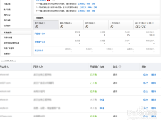Select the 昨日预估收入 tab
This screenshot has width=167, height=124.
point(46,25)
